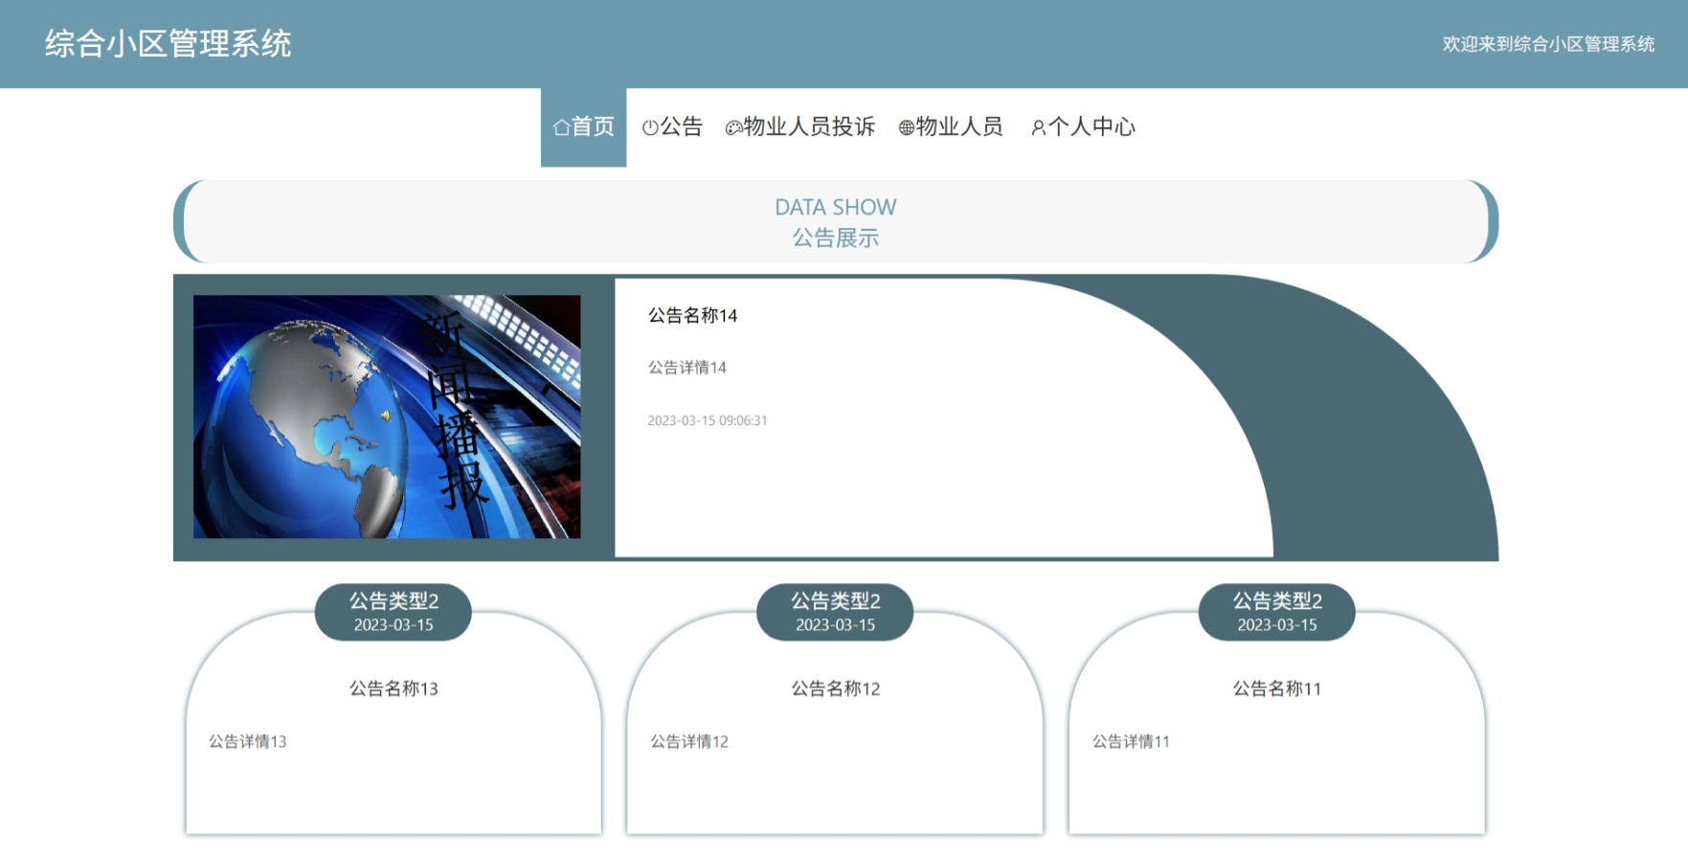Click 公告类型2 badge above 公告名称12
1688x855 pixels.
(835, 612)
